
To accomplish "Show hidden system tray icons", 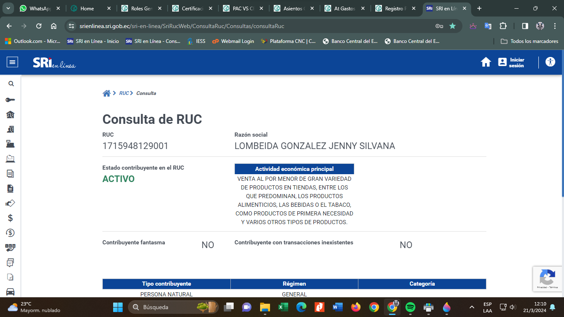I will pyautogui.click(x=472, y=307).
